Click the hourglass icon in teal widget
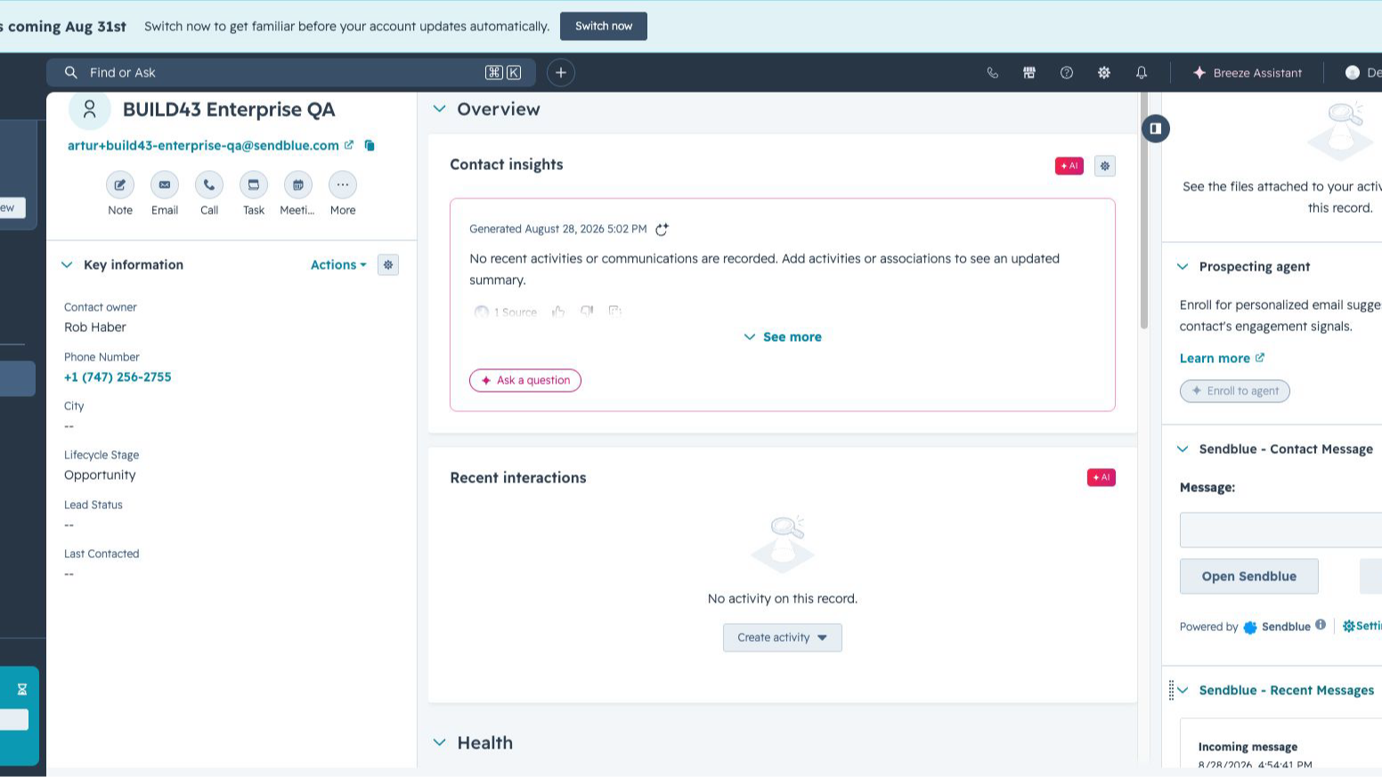1382x777 pixels. 22,689
